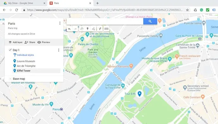Select the measure distances ruler tool
The height and width of the screenshot is (124, 218).
click(x=106, y=29)
